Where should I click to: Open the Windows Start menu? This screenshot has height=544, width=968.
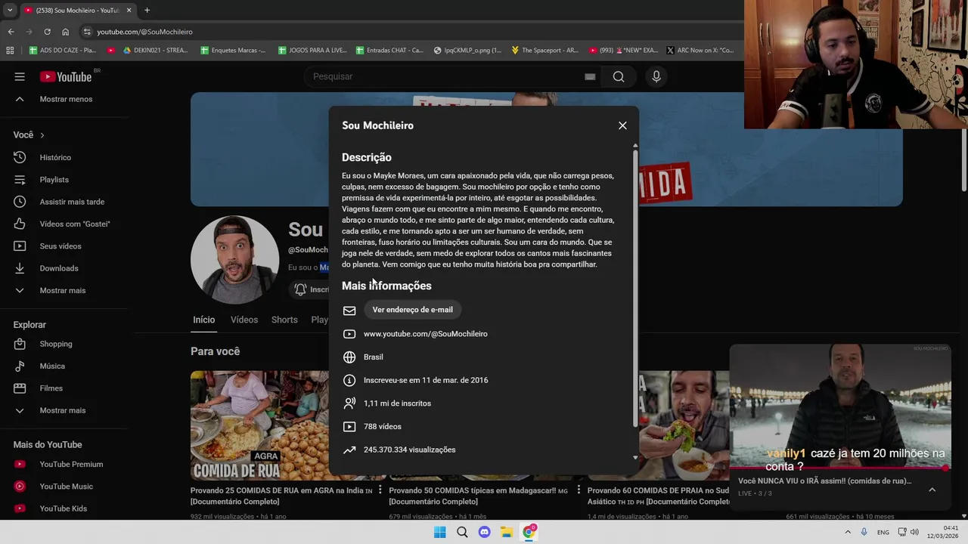click(439, 532)
